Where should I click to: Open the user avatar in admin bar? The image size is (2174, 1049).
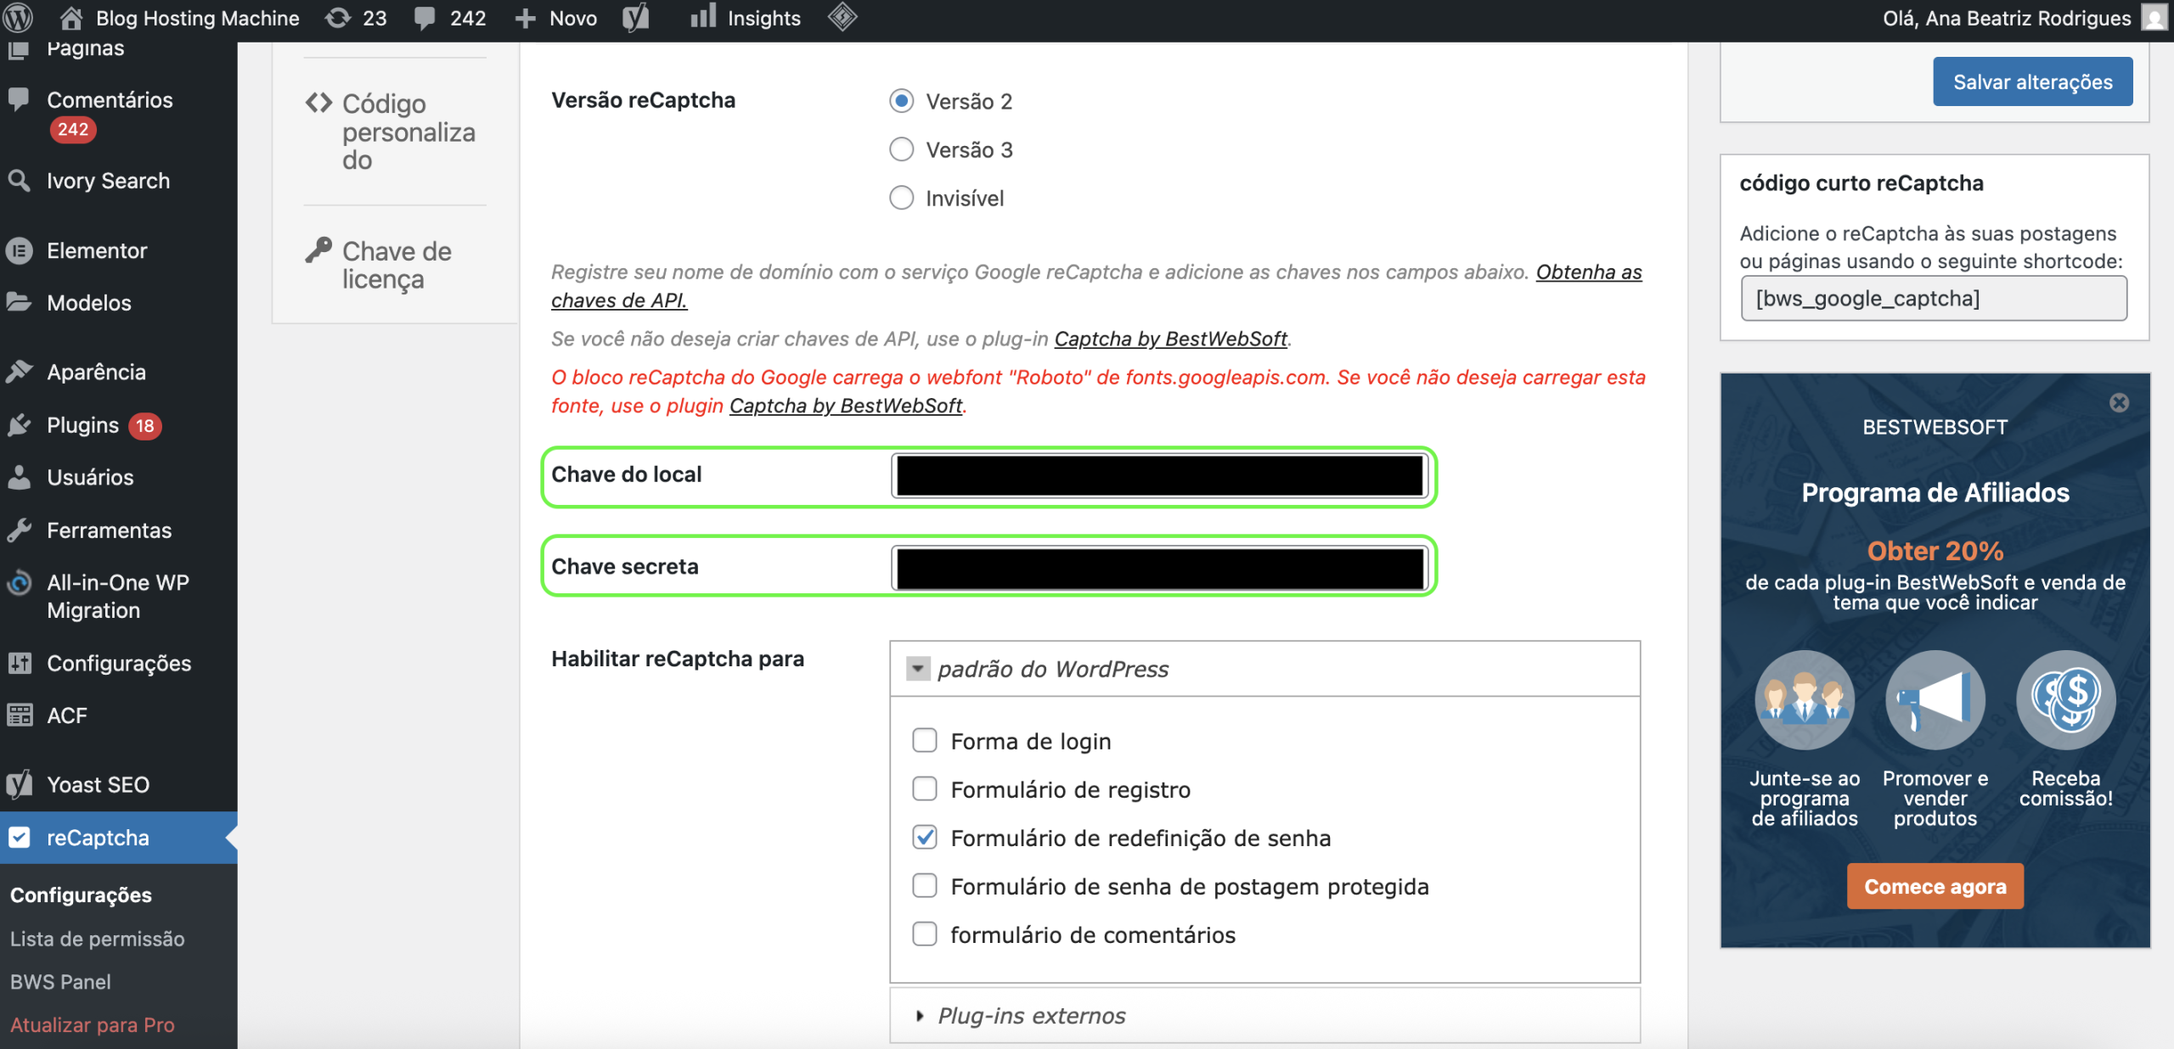pyautogui.click(x=2155, y=18)
